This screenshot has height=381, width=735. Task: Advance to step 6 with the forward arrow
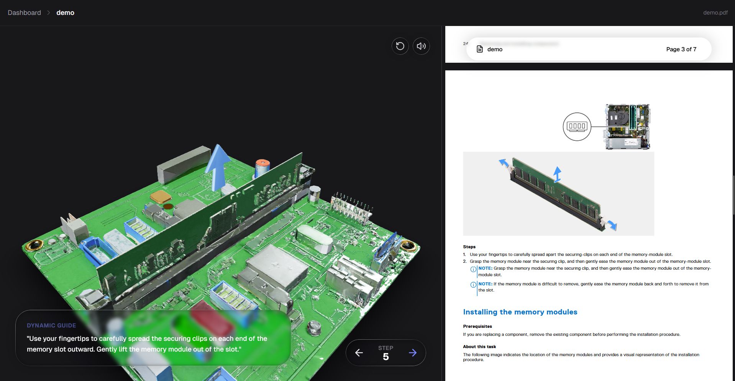(413, 352)
